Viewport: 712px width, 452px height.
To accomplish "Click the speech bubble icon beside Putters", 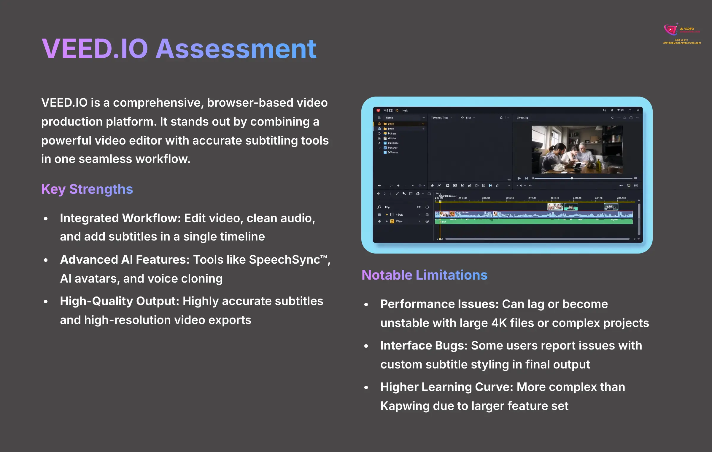I will pos(379,134).
